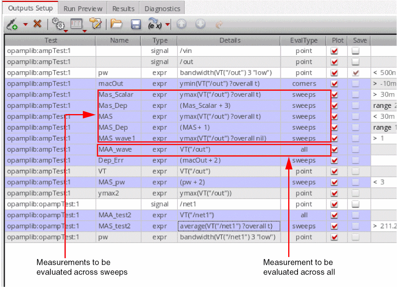Click the bandwidth(VT("/net1") 3 "low") cell
The height and width of the screenshot is (287, 397).
[x=229, y=237]
